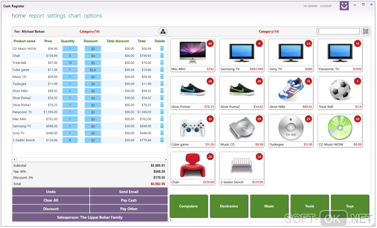Apply Discount using the purple button
Image resolution: width=377 pixels, height=228 pixels.
point(51,209)
